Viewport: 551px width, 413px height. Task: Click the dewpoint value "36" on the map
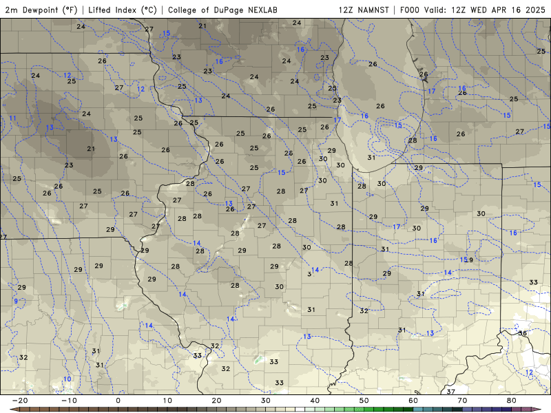(x=523, y=333)
